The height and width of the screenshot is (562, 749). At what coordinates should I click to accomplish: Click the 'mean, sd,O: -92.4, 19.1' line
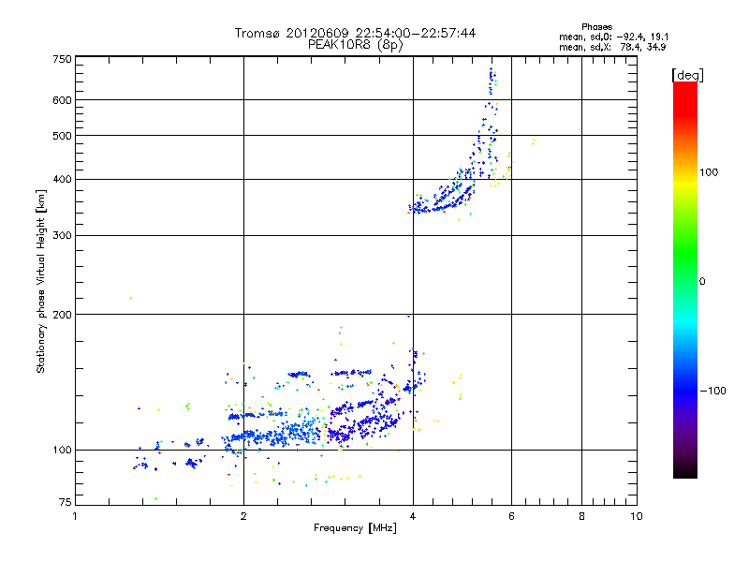(x=614, y=37)
